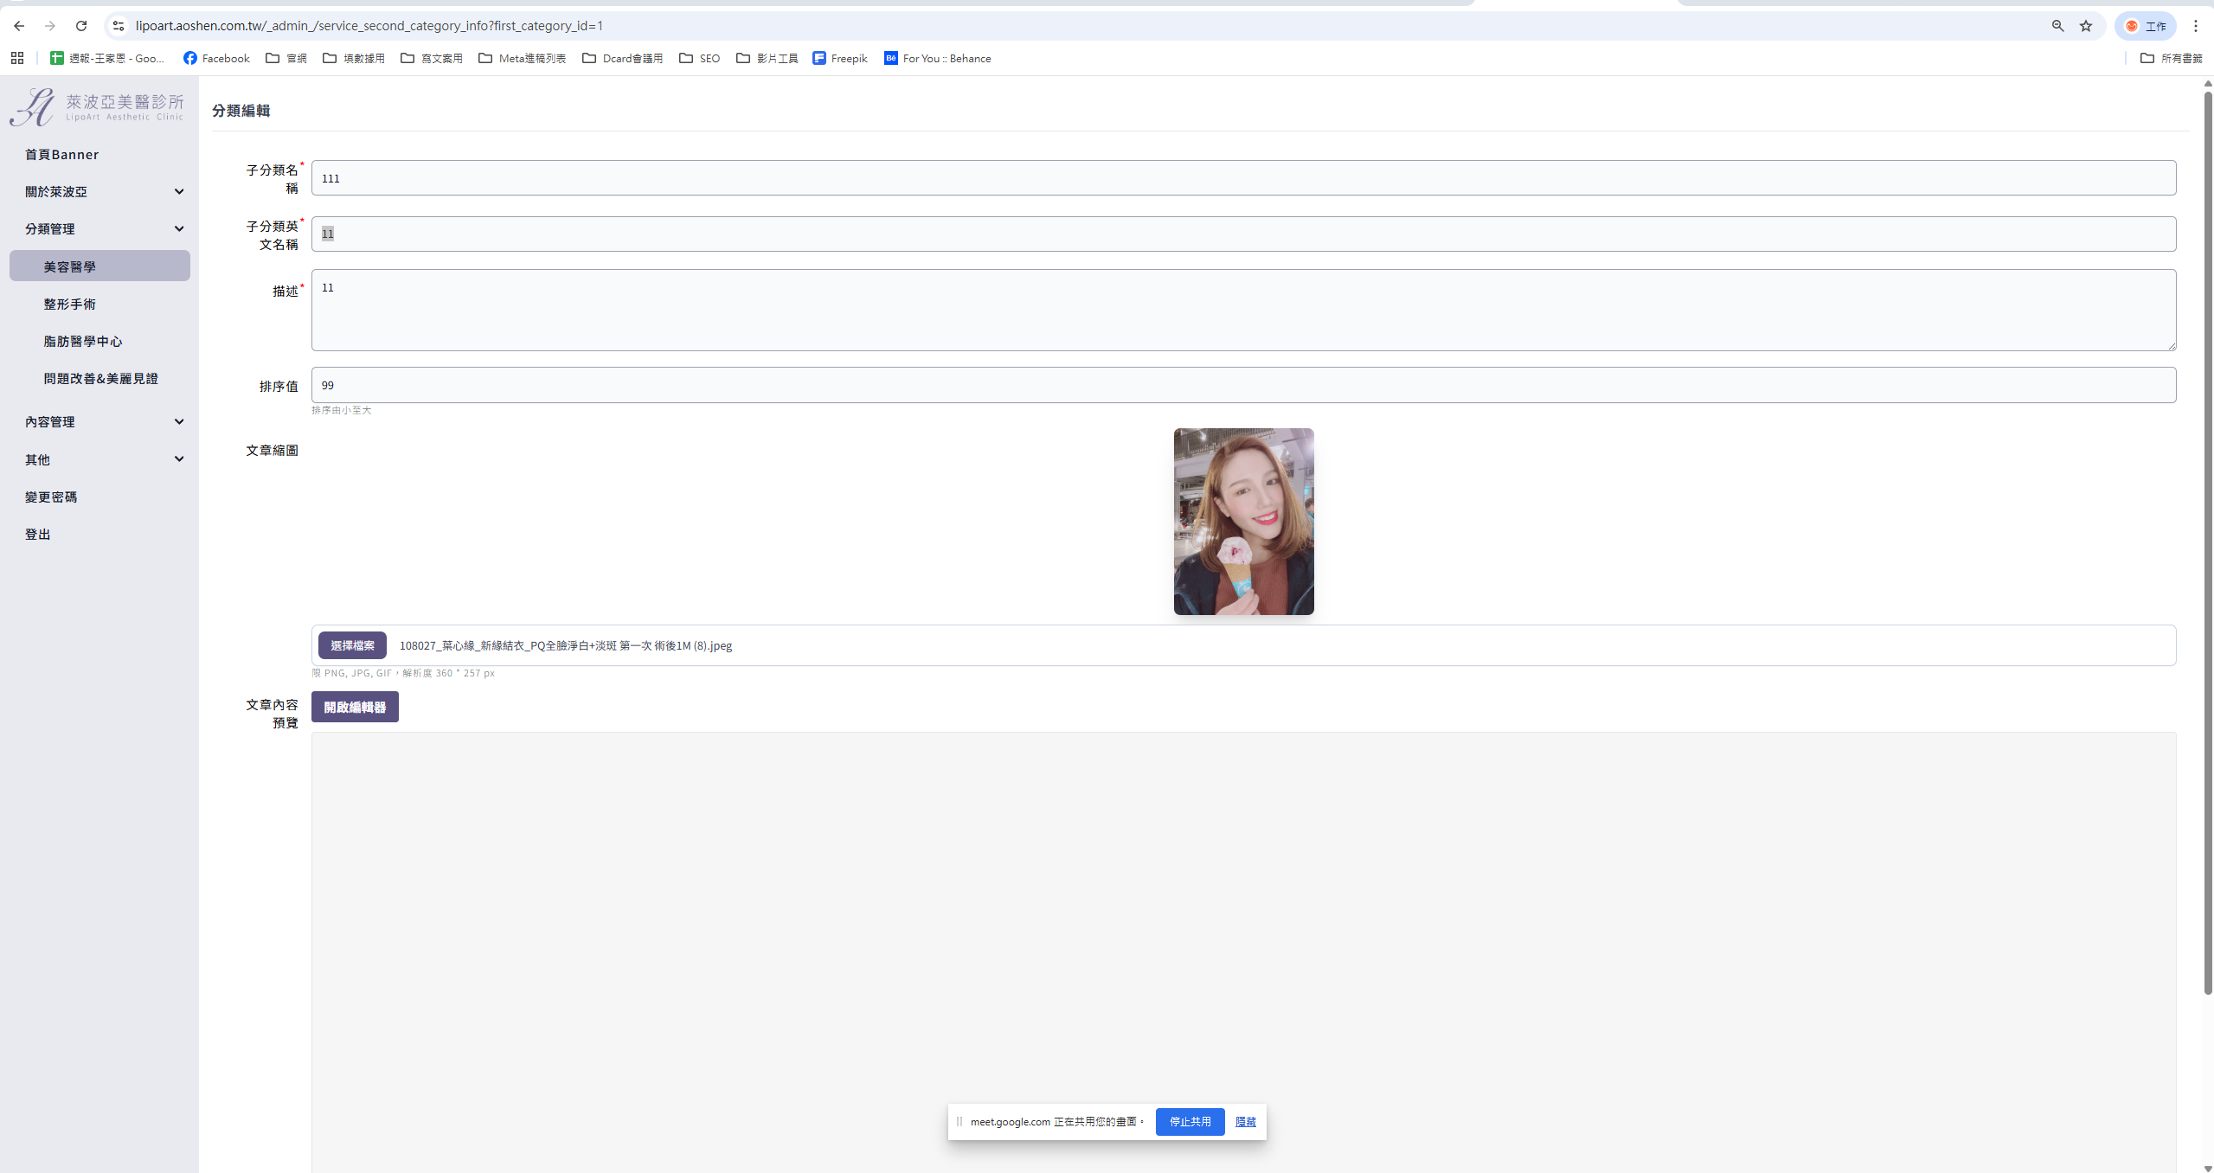The width and height of the screenshot is (2214, 1173).
Task: Select 整形手術 in the sidebar
Action: click(x=70, y=304)
